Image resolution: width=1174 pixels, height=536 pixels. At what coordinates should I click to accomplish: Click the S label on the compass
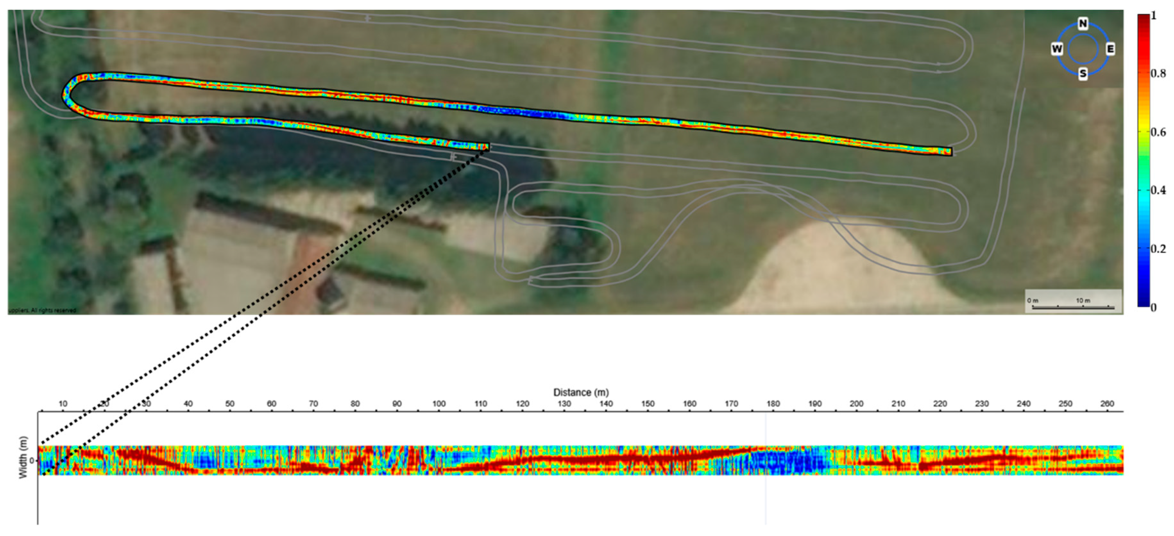[x=1083, y=73]
